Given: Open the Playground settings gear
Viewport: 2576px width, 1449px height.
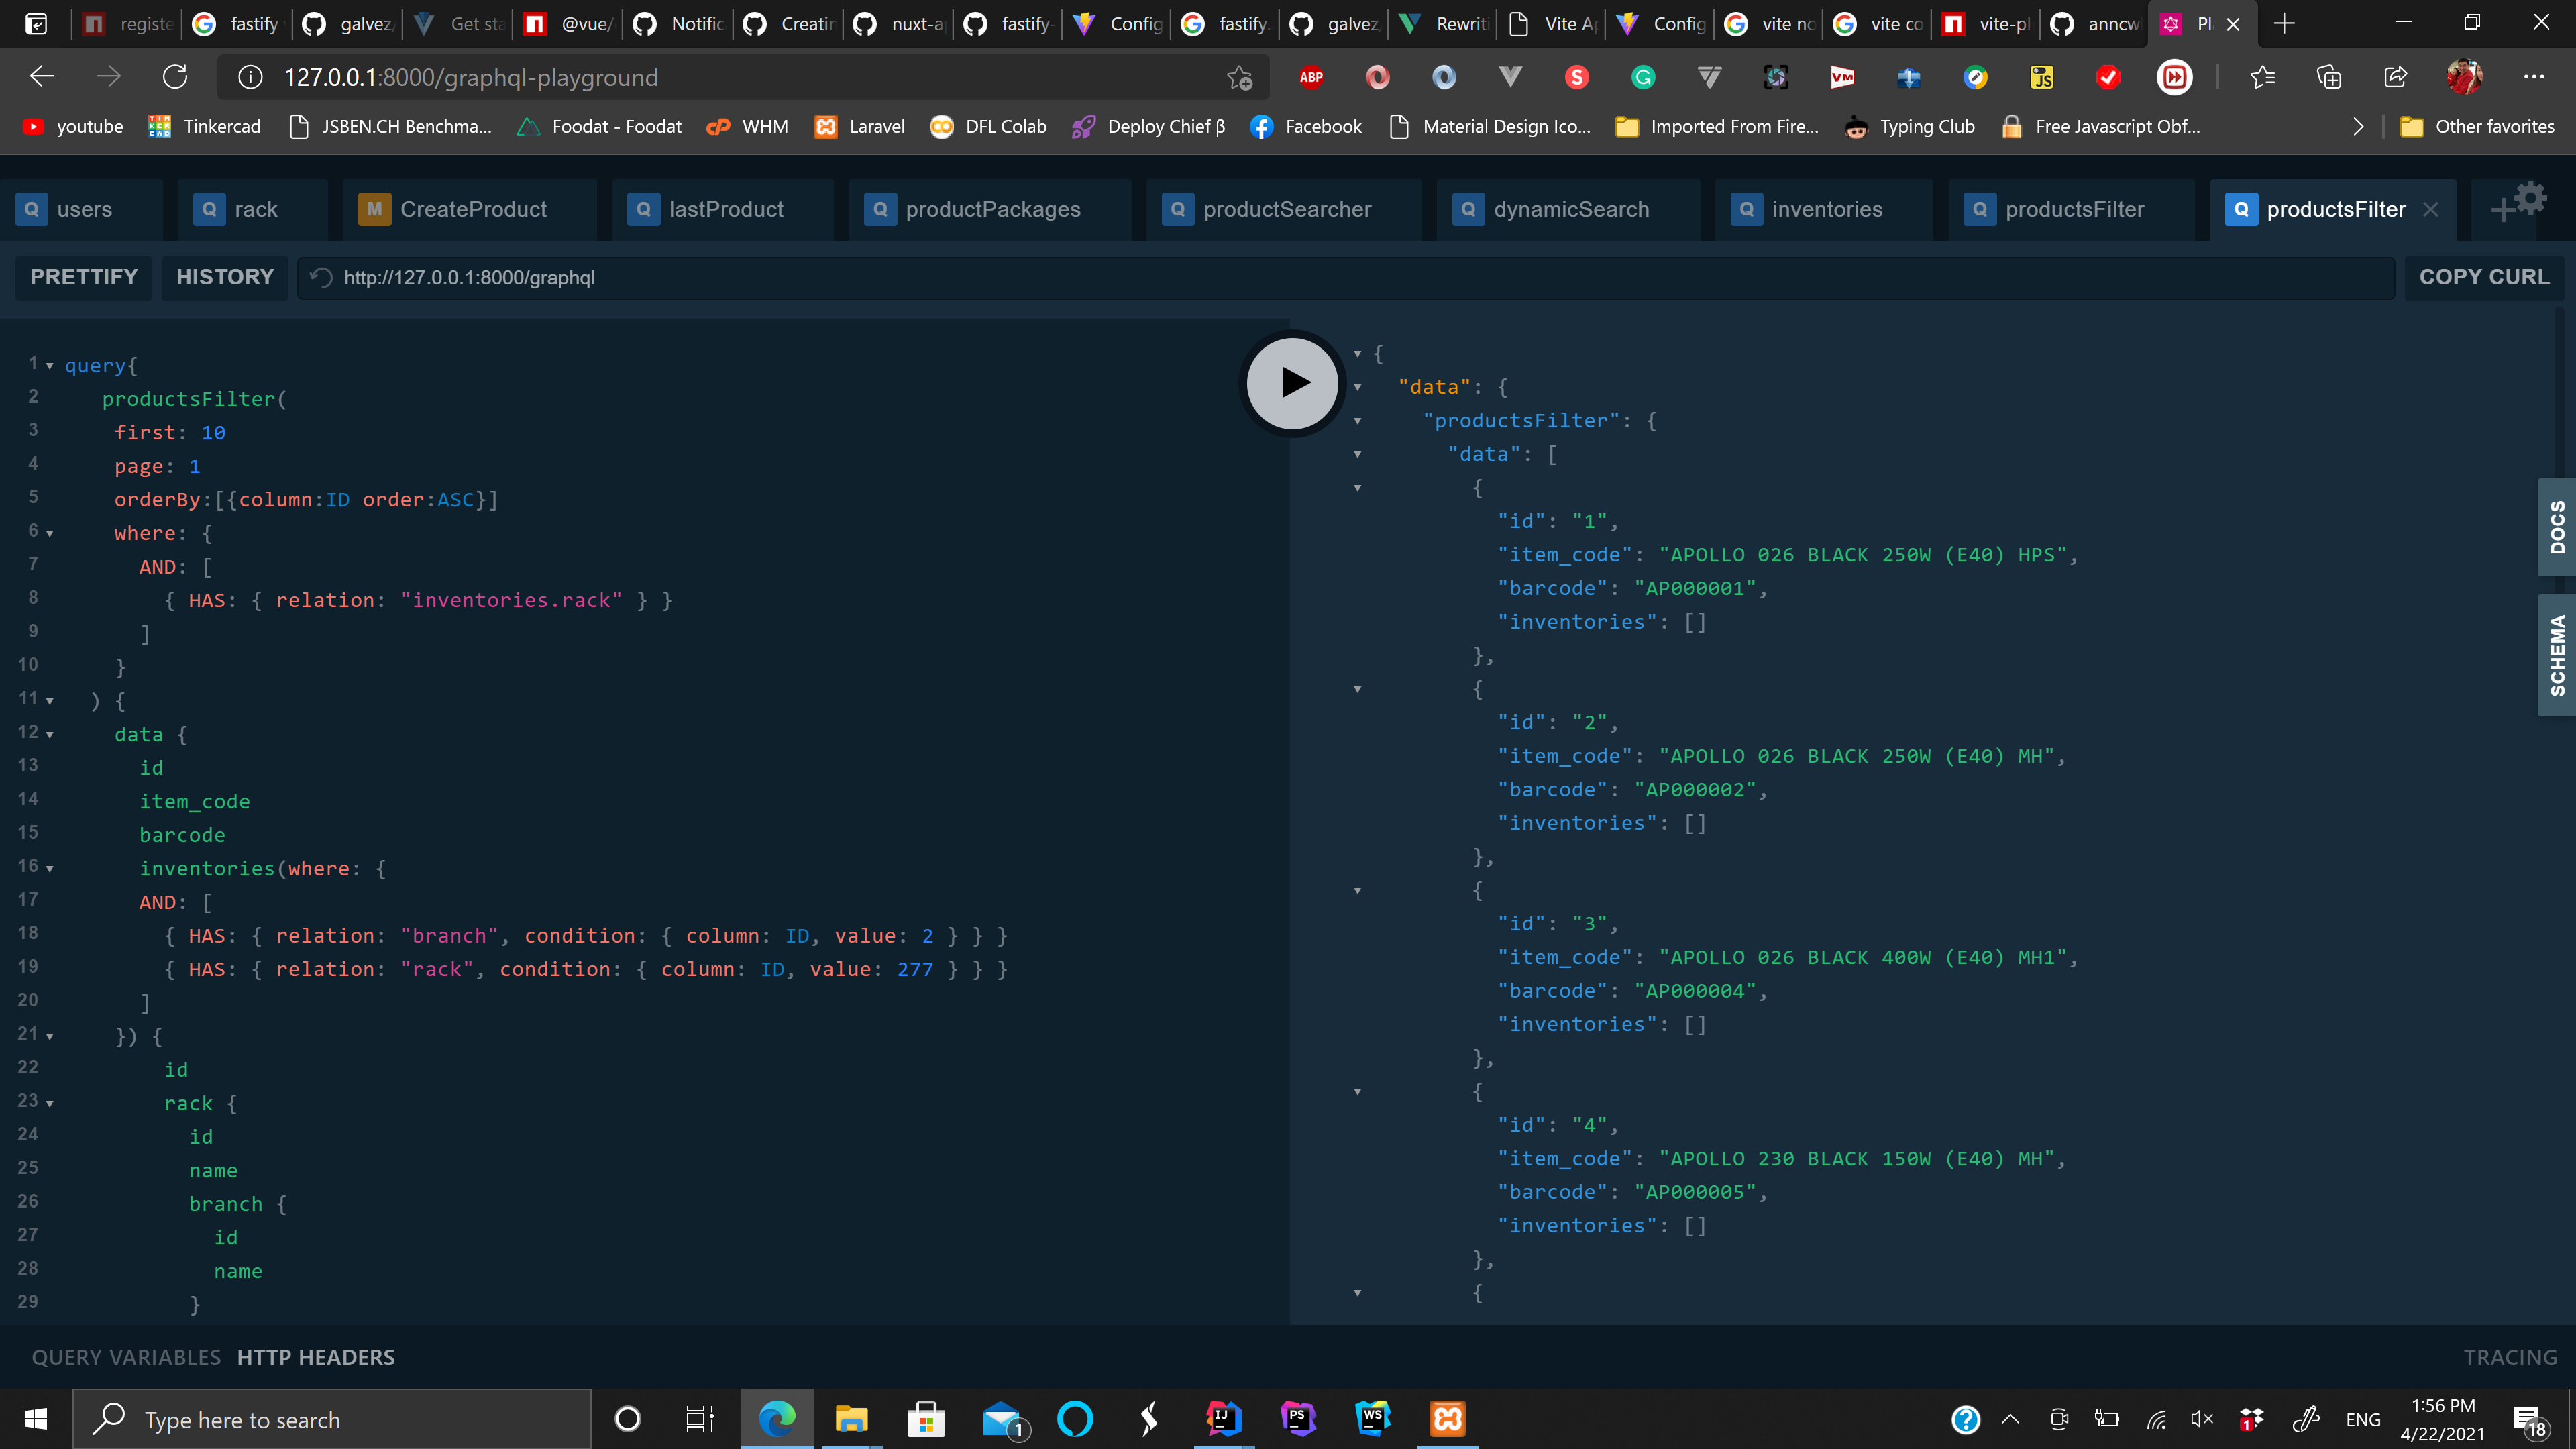Looking at the screenshot, I should (x=2530, y=197).
